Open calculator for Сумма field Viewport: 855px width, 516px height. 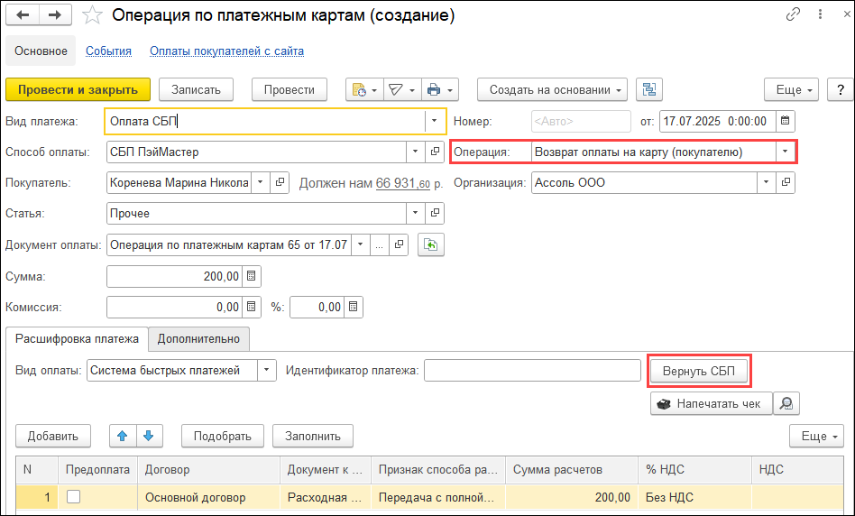point(251,276)
